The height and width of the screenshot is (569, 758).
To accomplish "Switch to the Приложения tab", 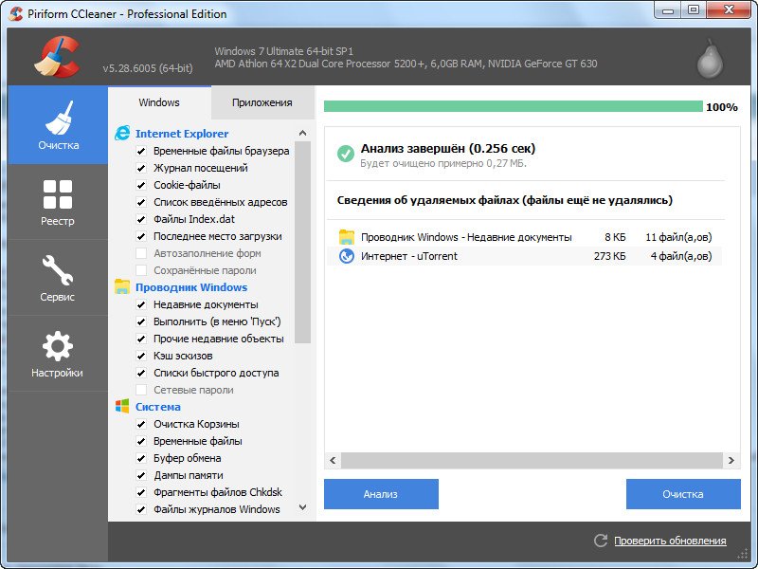I will pyautogui.click(x=262, y=102).
